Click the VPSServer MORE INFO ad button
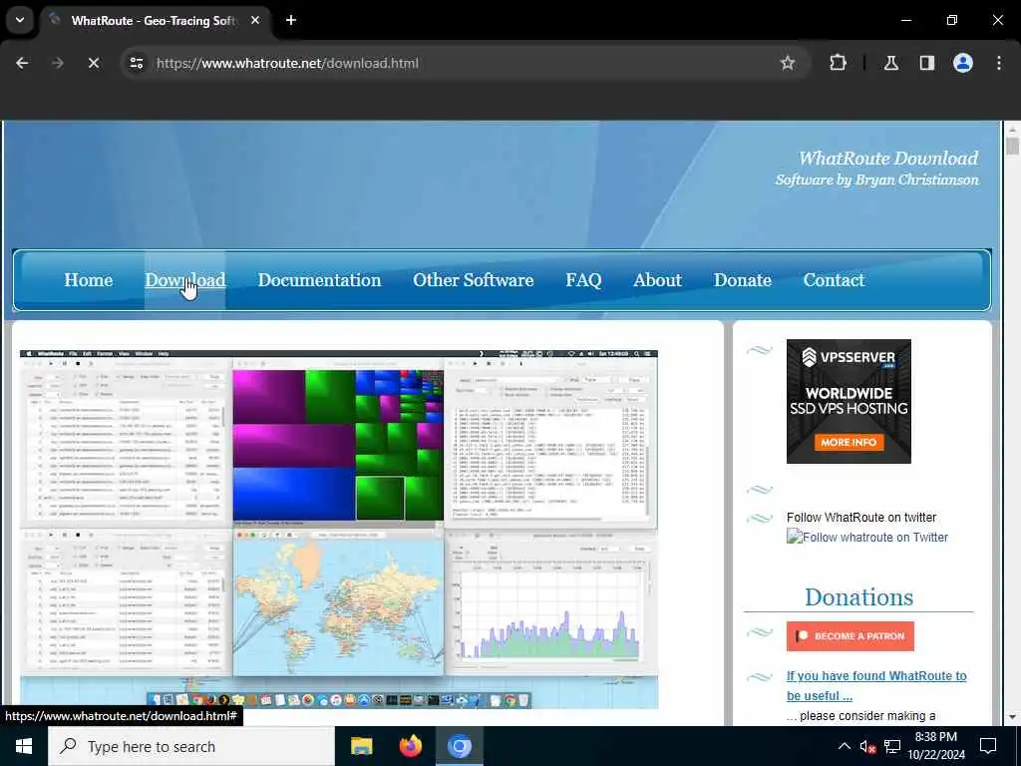Image resolution: width=1021 pixels, height=766 pixels. click(x=849, y=442)
